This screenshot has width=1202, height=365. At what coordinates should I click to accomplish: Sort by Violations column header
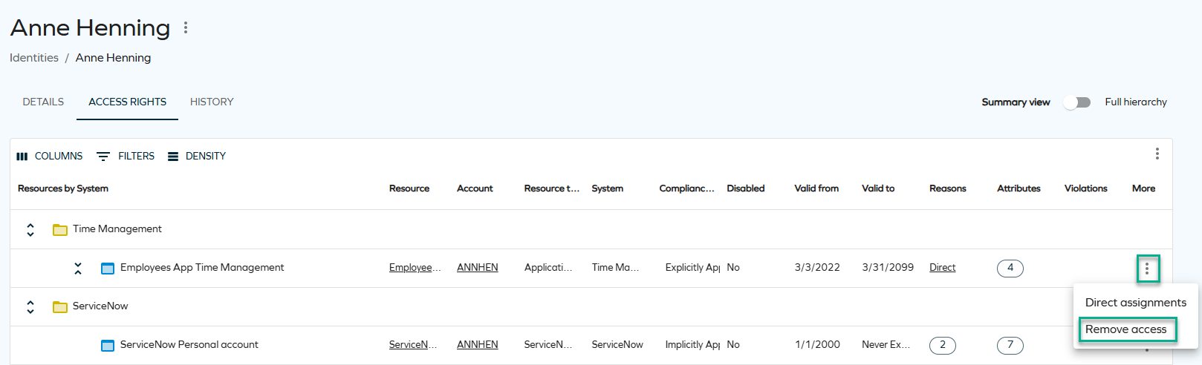(x=1086, y=188)
